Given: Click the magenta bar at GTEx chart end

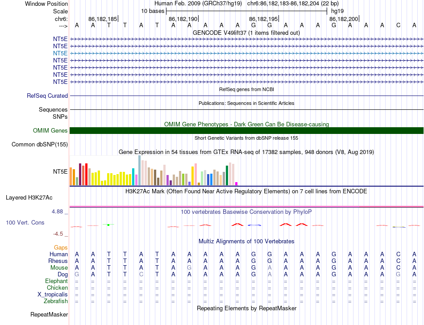Looking at the screenshot, I should [237, 183].
